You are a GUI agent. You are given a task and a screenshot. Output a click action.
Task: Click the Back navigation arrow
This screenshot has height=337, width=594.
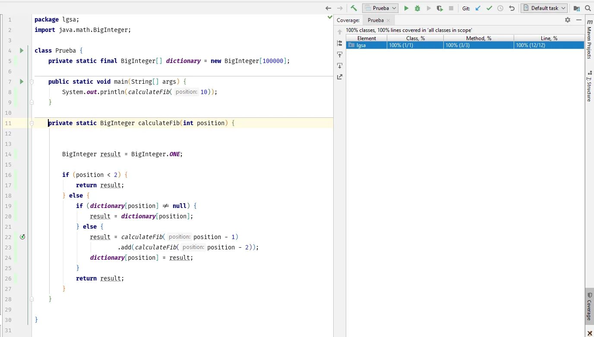point(328,8)
